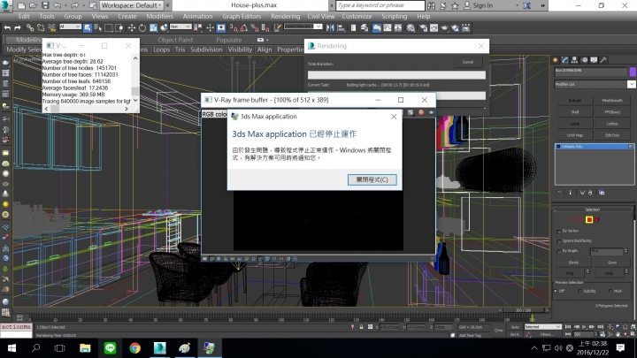This screenshot has width=637, height=358.
Task: Click the search binoculars icon
Action: tap(432, 5)
